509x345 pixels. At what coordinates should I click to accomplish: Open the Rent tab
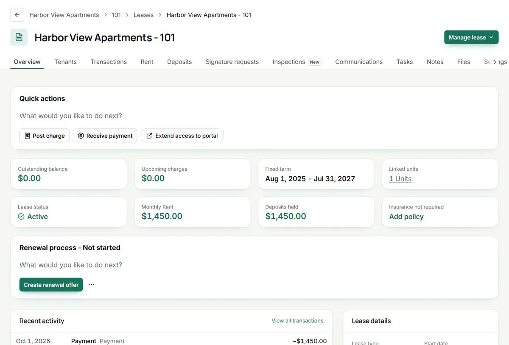(147, 62)
